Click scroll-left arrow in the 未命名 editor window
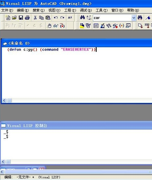The width and height of the screenshot is (152, 180). click(x=4, y=101)
